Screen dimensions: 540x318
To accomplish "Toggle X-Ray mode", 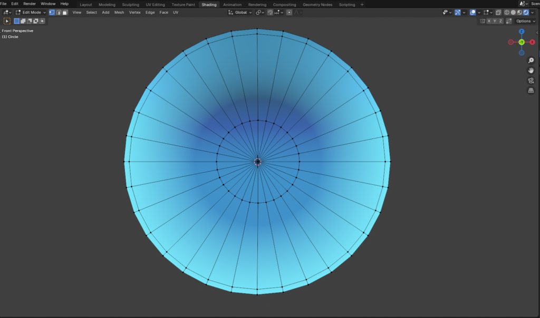I will coord(498,13).
